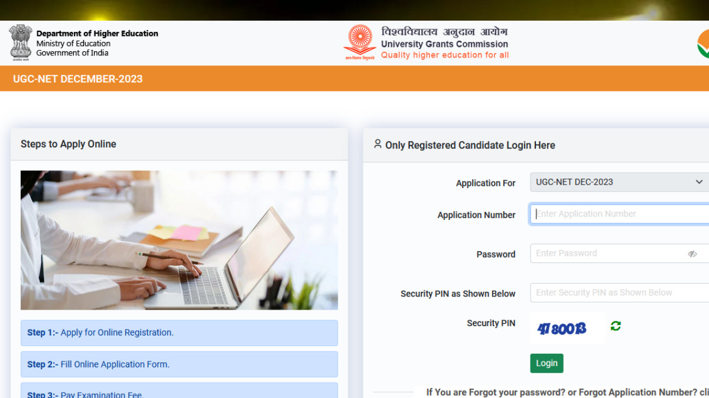Focus the Enter Application Number field
The height and width of the screenshot is (398, 709).
619,214
